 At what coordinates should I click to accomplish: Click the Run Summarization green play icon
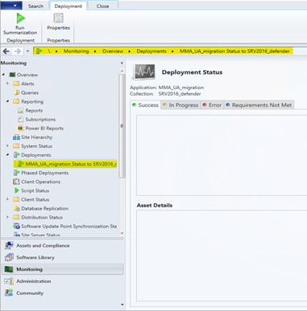20,18
